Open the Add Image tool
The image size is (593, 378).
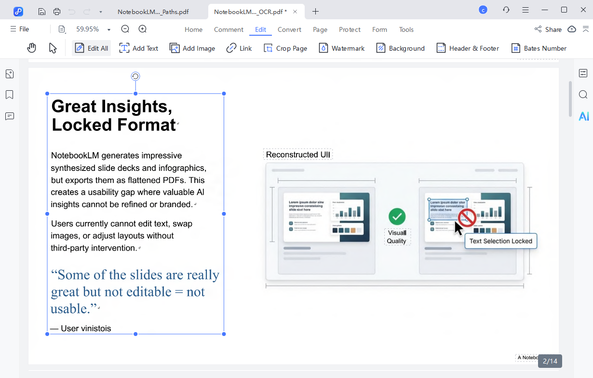tap(192, 48)
